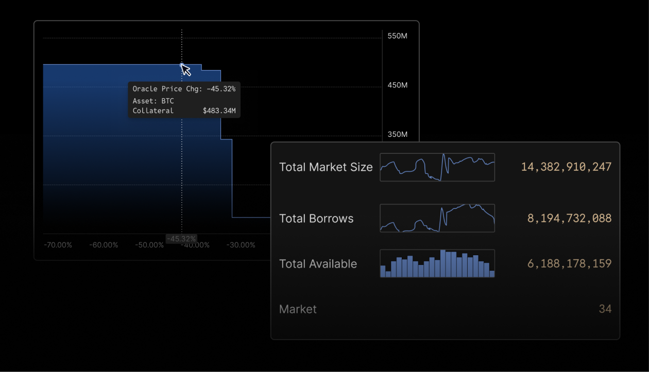
Task: Click the Market row label
Action: 298,309
